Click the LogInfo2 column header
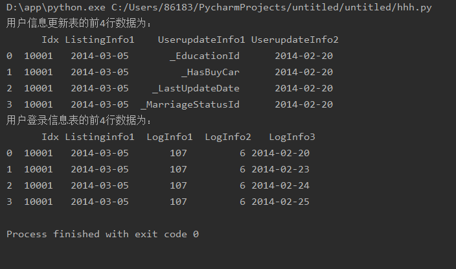Screen dimensions: 456x269 pyautogui.click(x=228, y=137)
